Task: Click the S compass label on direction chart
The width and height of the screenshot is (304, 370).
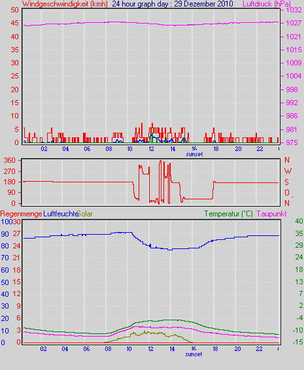Action: point(286,182)
